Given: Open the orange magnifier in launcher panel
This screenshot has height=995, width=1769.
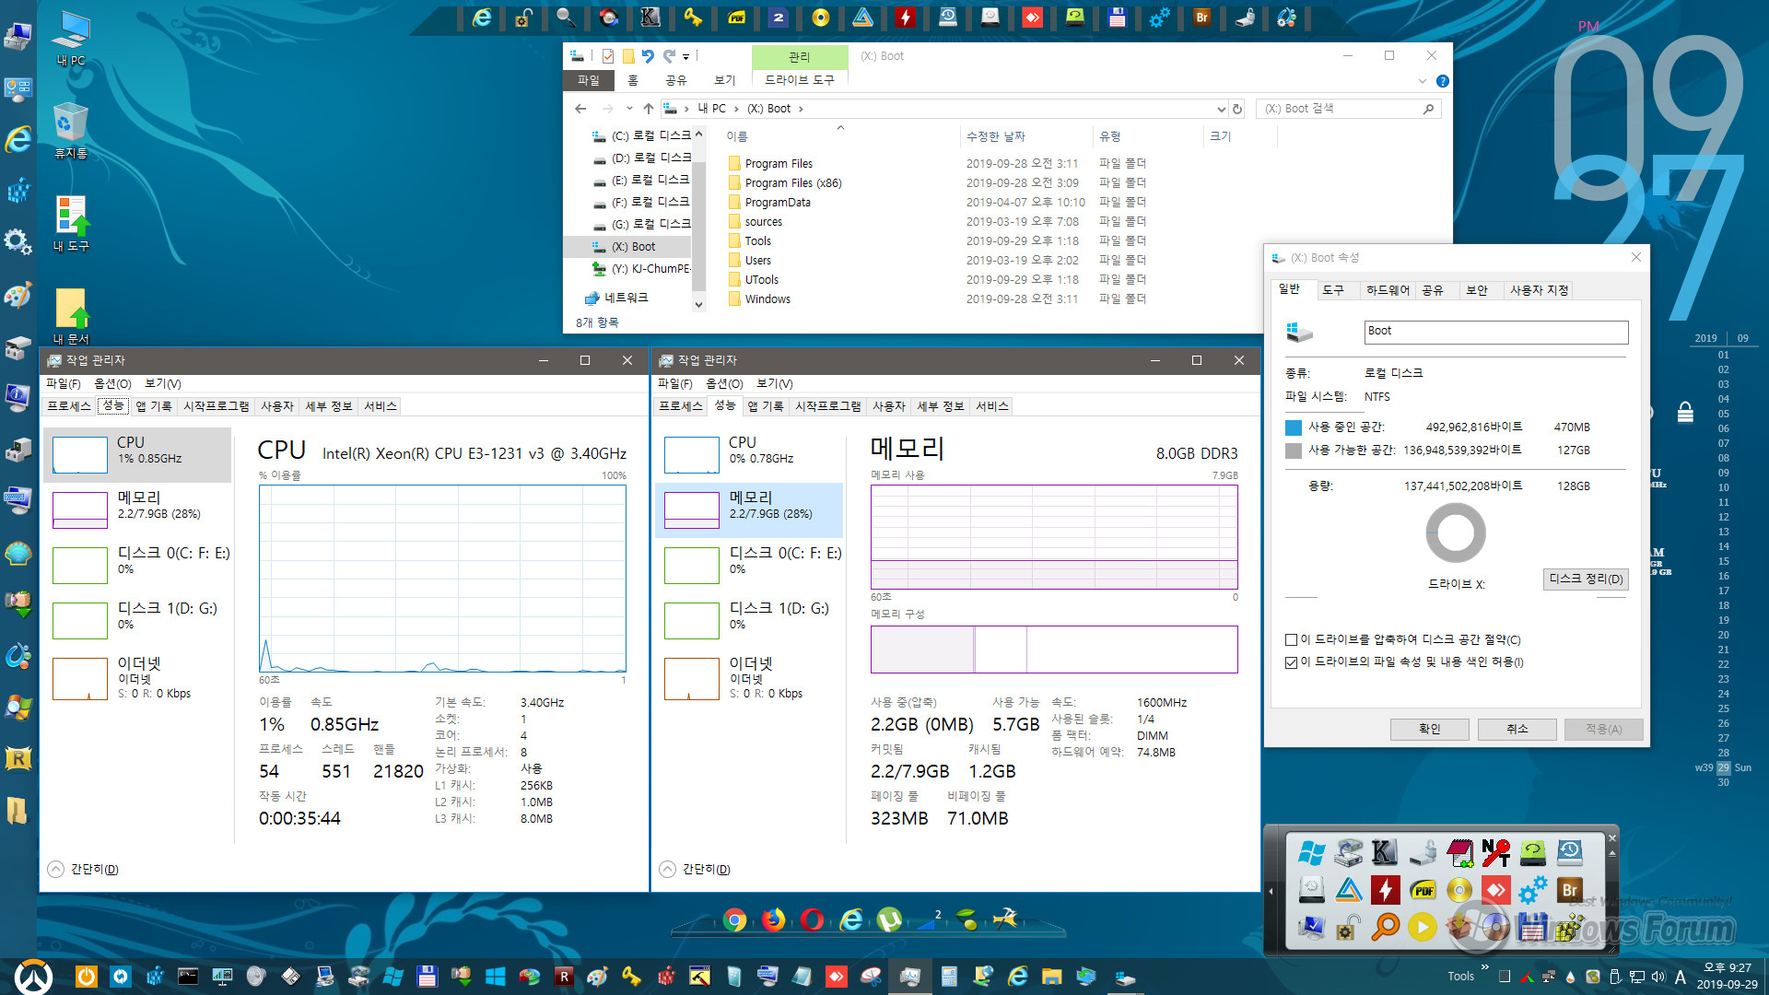Looking at the screenshot, I should 1385,926.
